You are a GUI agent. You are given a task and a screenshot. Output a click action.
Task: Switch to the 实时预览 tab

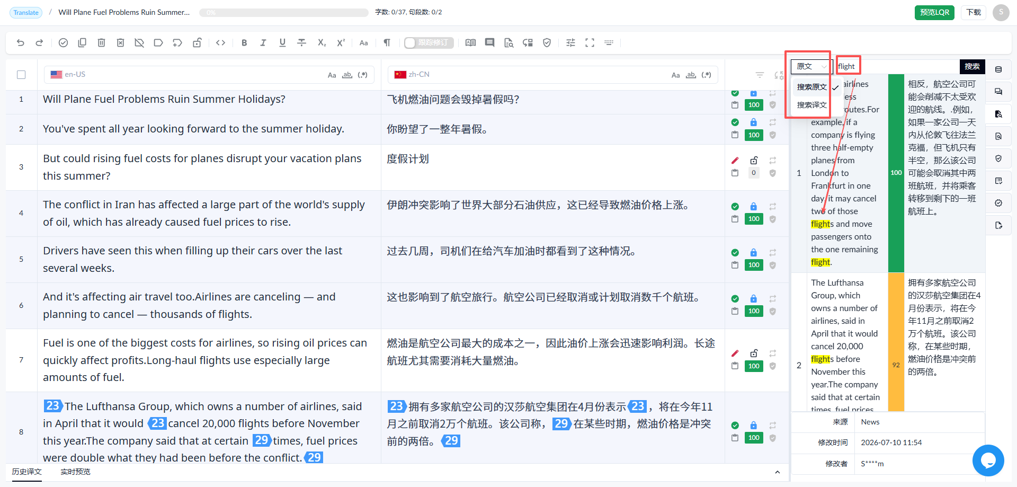[x=75, y=472]
